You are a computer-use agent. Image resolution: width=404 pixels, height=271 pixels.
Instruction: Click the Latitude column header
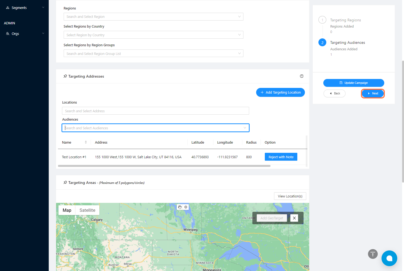click(x=198, y=143)
